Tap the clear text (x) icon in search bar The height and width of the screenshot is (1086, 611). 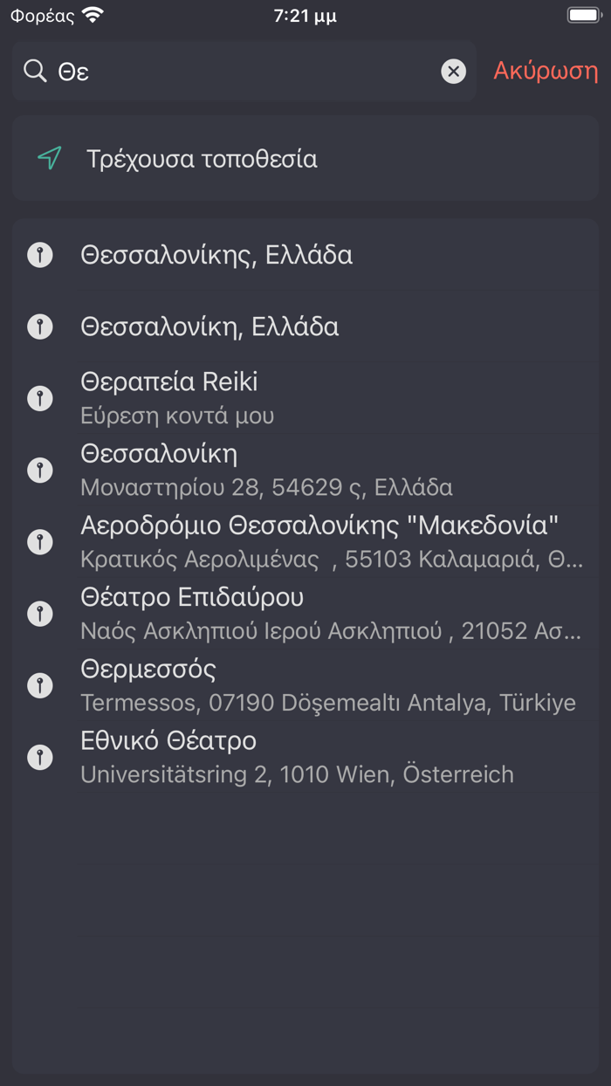453,71
